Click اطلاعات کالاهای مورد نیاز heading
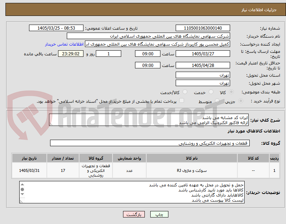 click(254, 131)
